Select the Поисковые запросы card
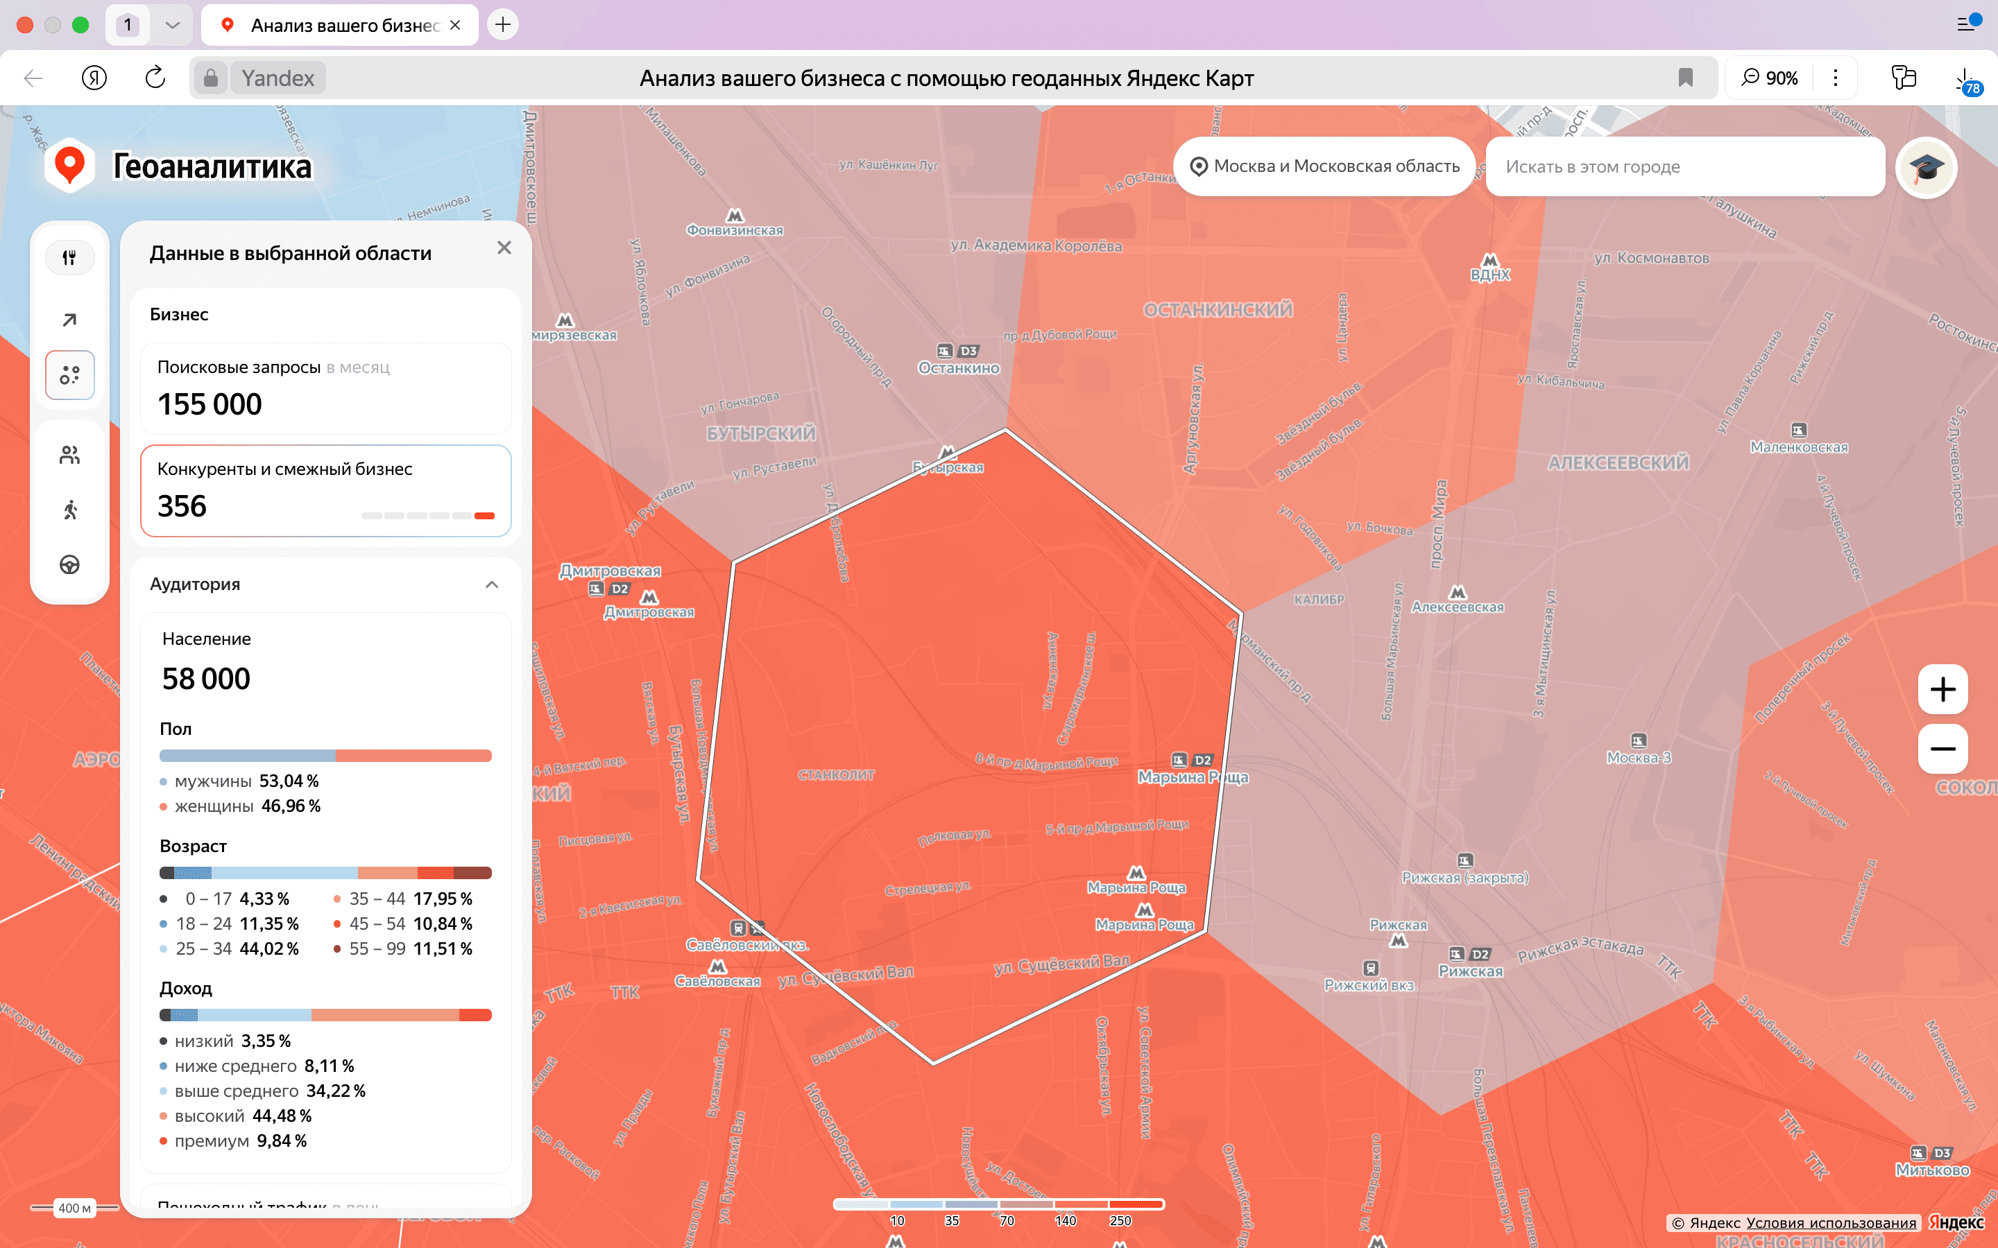This screenshot has width=1998, height=1248. pos(325,388)
